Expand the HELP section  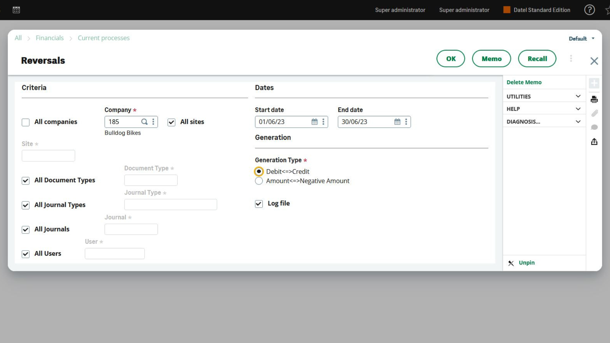(x=578, y=109)
